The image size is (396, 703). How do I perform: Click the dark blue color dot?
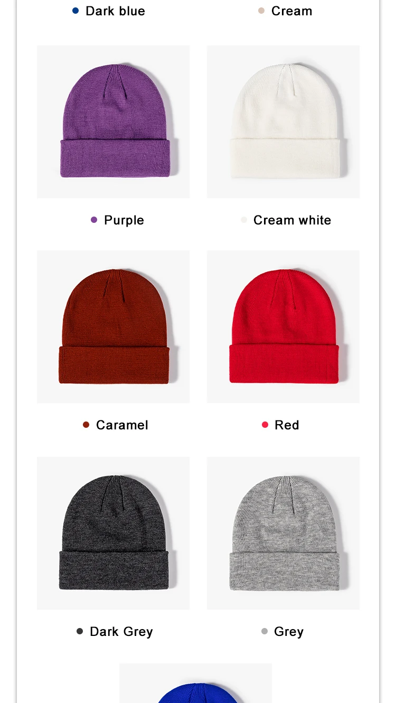[76, 11]
